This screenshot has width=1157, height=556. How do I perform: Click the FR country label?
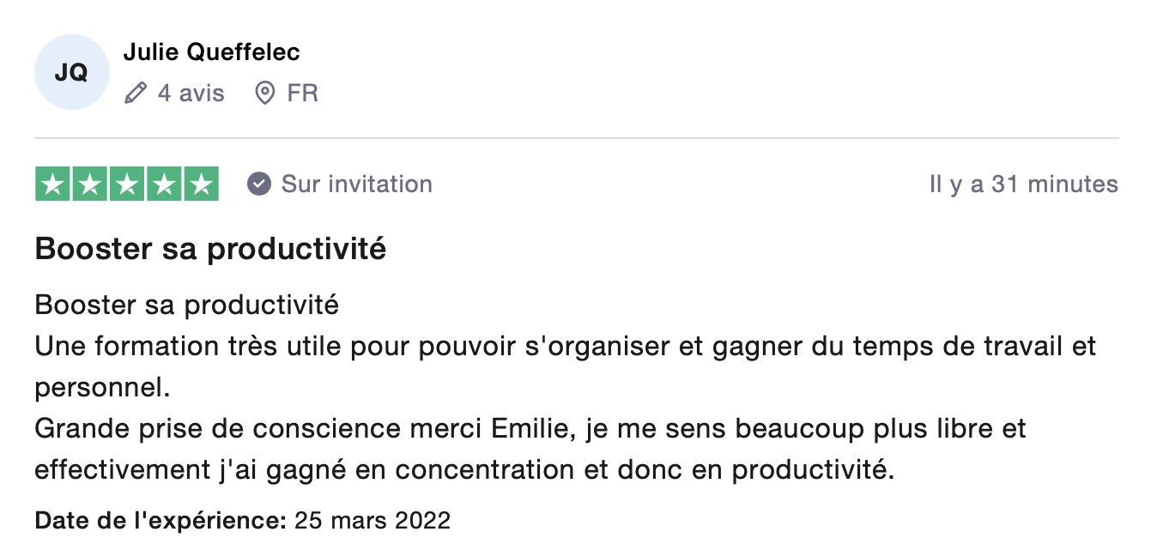pos(303,93)
